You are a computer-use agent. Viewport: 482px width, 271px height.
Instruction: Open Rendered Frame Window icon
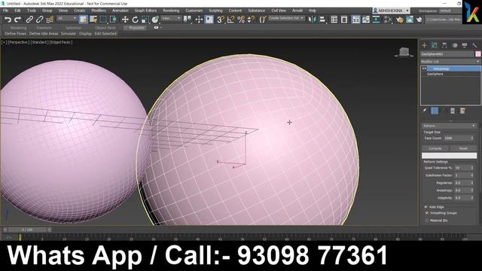pos(410,20)
